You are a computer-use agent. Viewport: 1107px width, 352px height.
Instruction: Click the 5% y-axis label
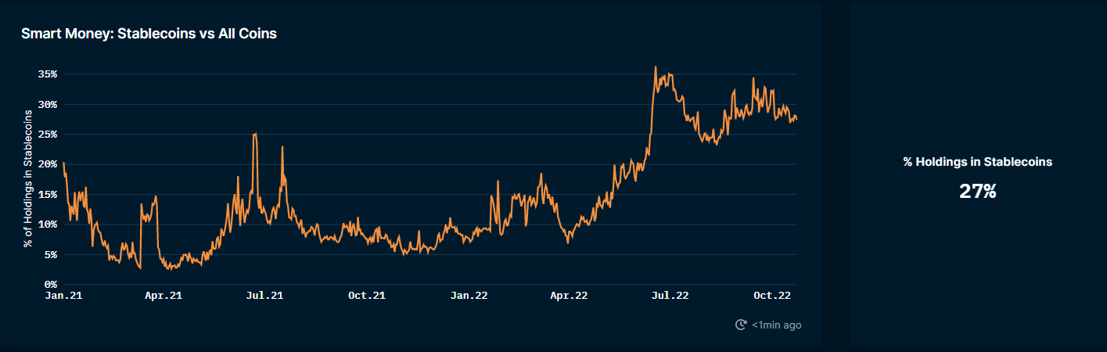(50, 254)
